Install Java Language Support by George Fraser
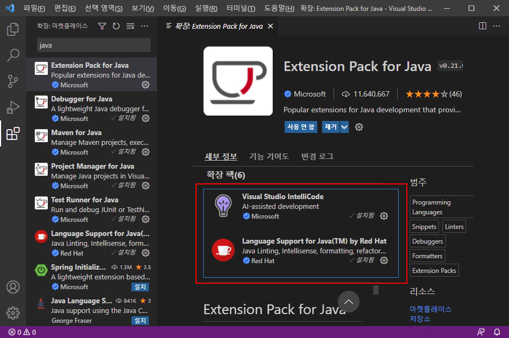 140,321
